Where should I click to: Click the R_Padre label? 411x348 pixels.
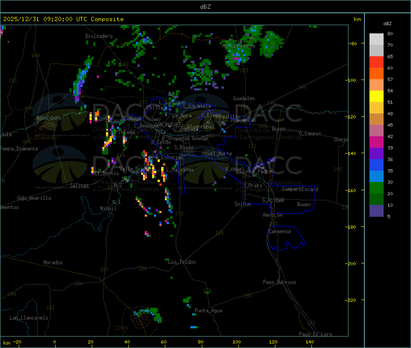coord(262,171)
